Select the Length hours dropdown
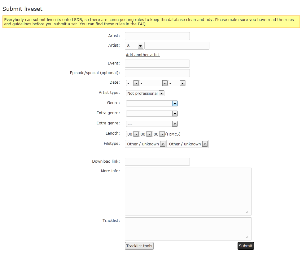The width and height of the screenshot is (302, 259). point(132,134)
